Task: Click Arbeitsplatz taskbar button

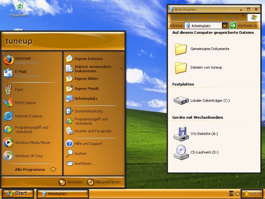Action: click(x=63, y=194)
